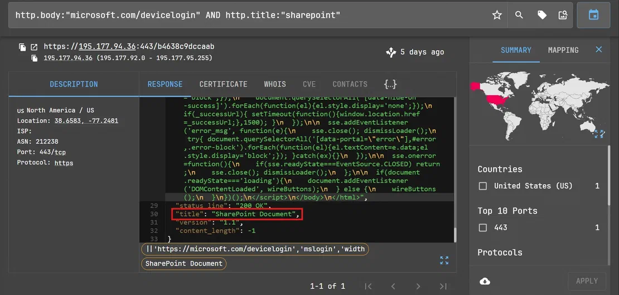This screenshot has width=619, height=295.
Task: Copy IP 195.177.94.36 using copy icon
Action: 36,59
